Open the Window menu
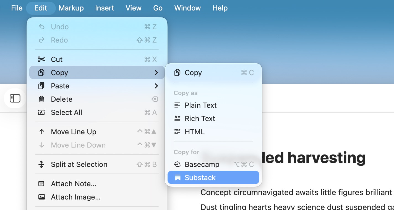The width and height of the screenshot is (394, 210). [187, 8]
